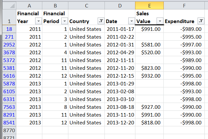208x139 pixels.
Task: Open the Financial Period filter dropdown
Action: tap(64, 21)
